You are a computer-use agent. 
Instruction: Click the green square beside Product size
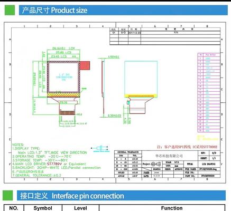click(x=10, y=10)
